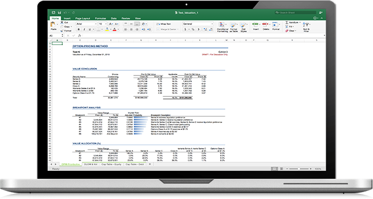This screenshot has height=199, width=373.
Task: Click the Decrease Decimal icon
Action: (210, 29)
